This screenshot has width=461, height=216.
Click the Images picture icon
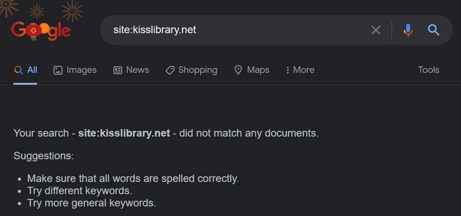click(x=58, y=70)
